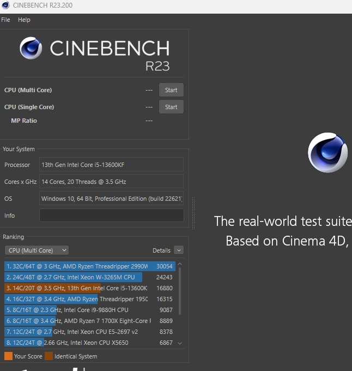Click the Processor field
Viewport: 352px width, 371px height.
tap(111, 164)
